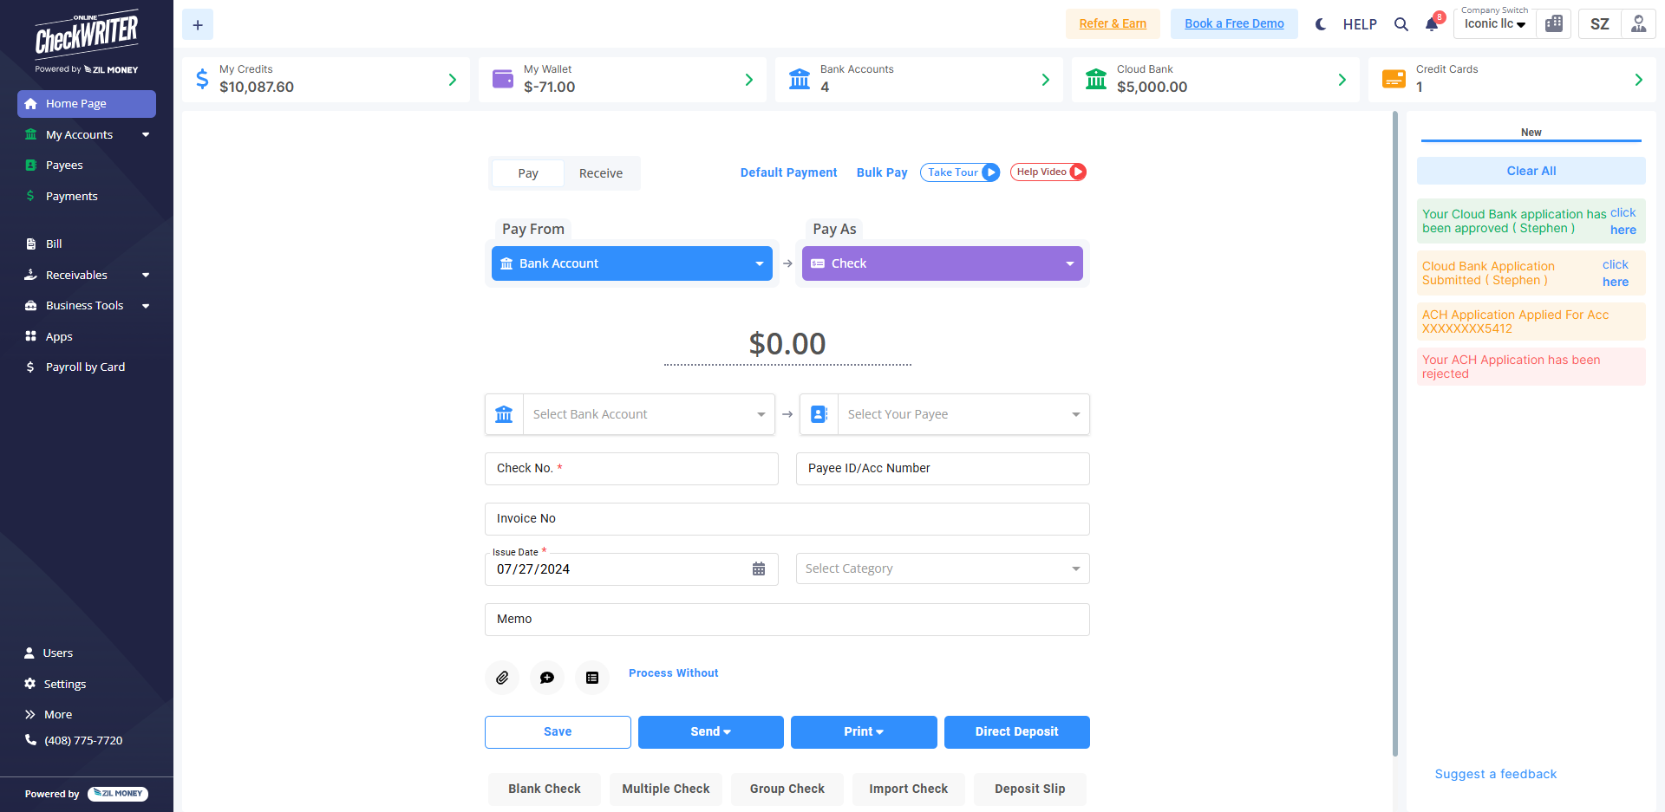Screen dimensions: 1665x812
Task: Focus the Check No. field
Action: pyautogui.click(x=631, y=469)
